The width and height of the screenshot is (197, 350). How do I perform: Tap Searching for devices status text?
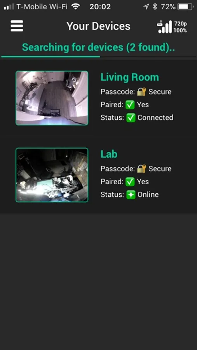click(x=98, y=47)
